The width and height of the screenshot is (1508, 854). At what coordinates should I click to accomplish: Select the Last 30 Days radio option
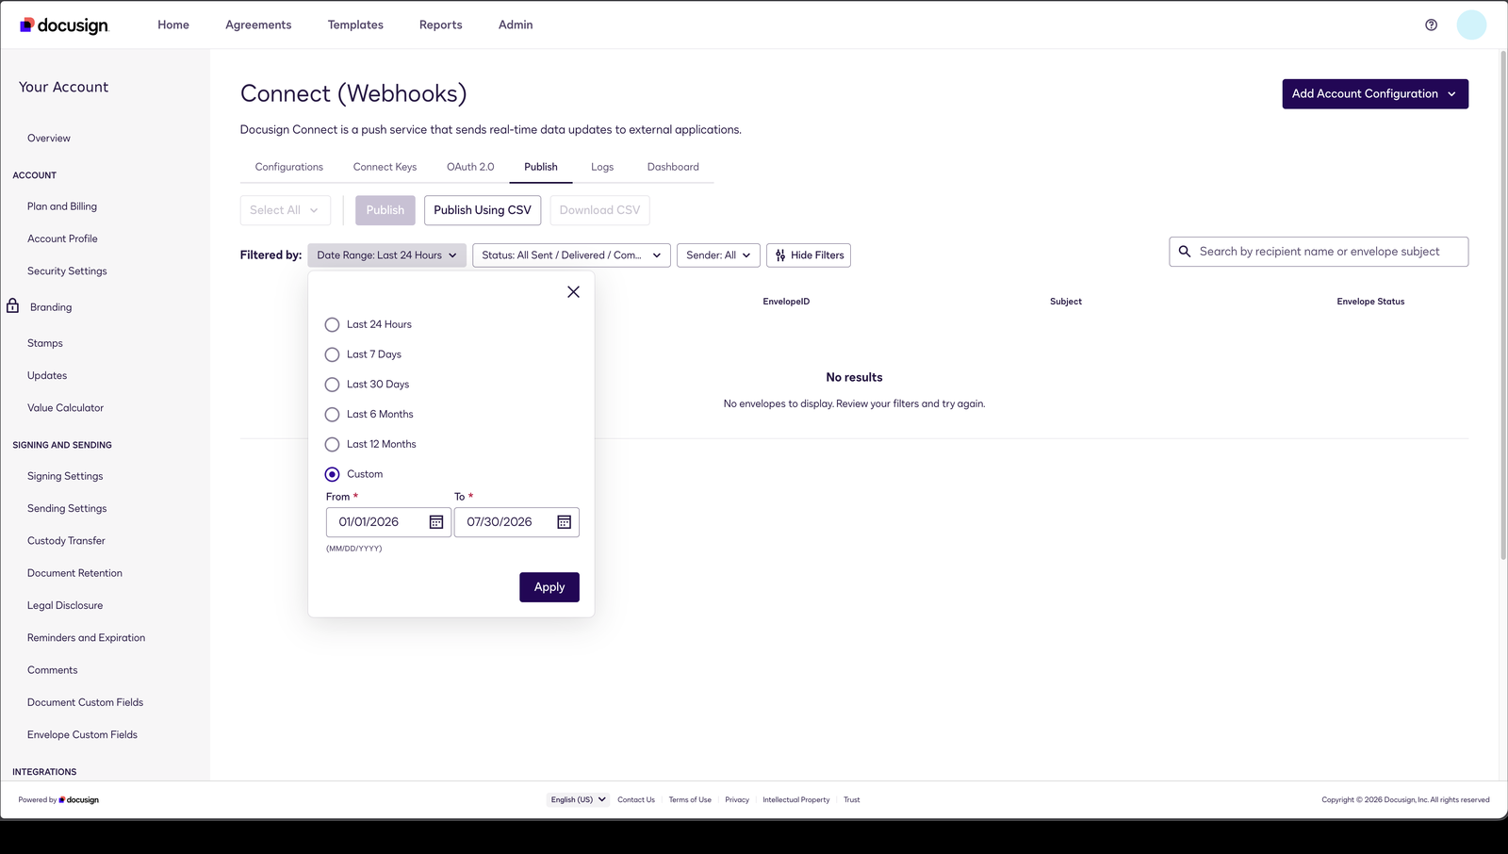click(x=332, y=385)
